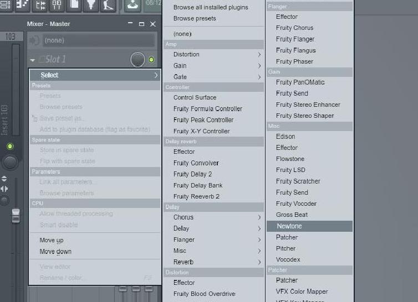Click the save/download project toolbar icon

click(x=132, y=5)
